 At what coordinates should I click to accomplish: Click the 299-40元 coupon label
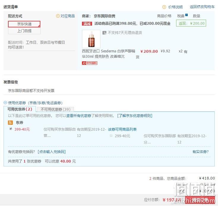point(122,136)
